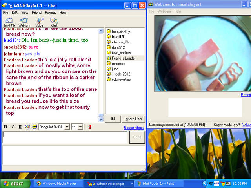Open the Friend menu
The width and height of the screenshot is (251, 188).
point(36,13)
